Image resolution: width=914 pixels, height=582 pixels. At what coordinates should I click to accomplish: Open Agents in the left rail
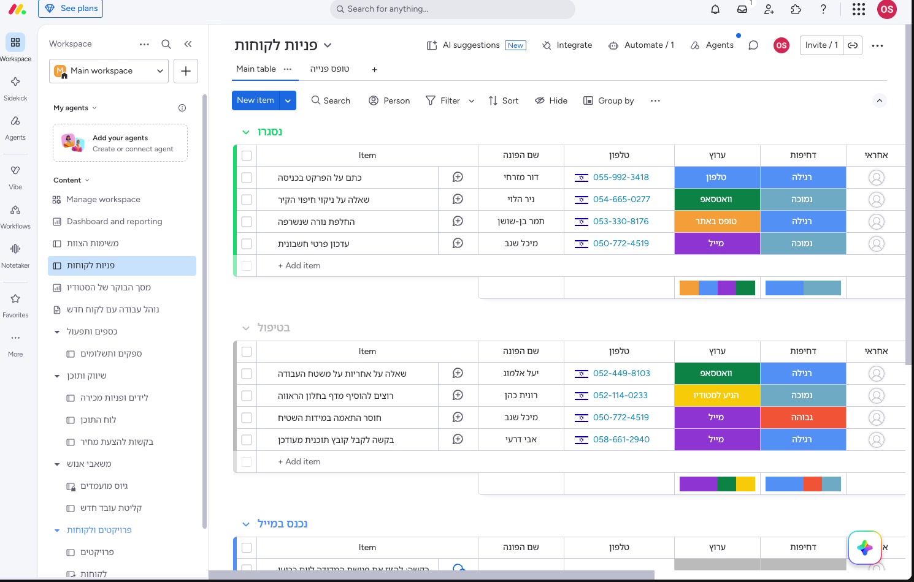(15, 127)
